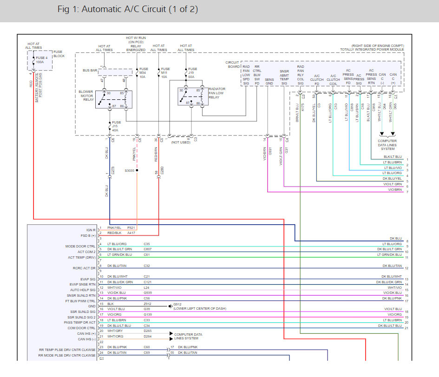The height and width of the screenshot is (377, 439).
Task: Click circuit code 'A417'
Action: click(131, 233)
